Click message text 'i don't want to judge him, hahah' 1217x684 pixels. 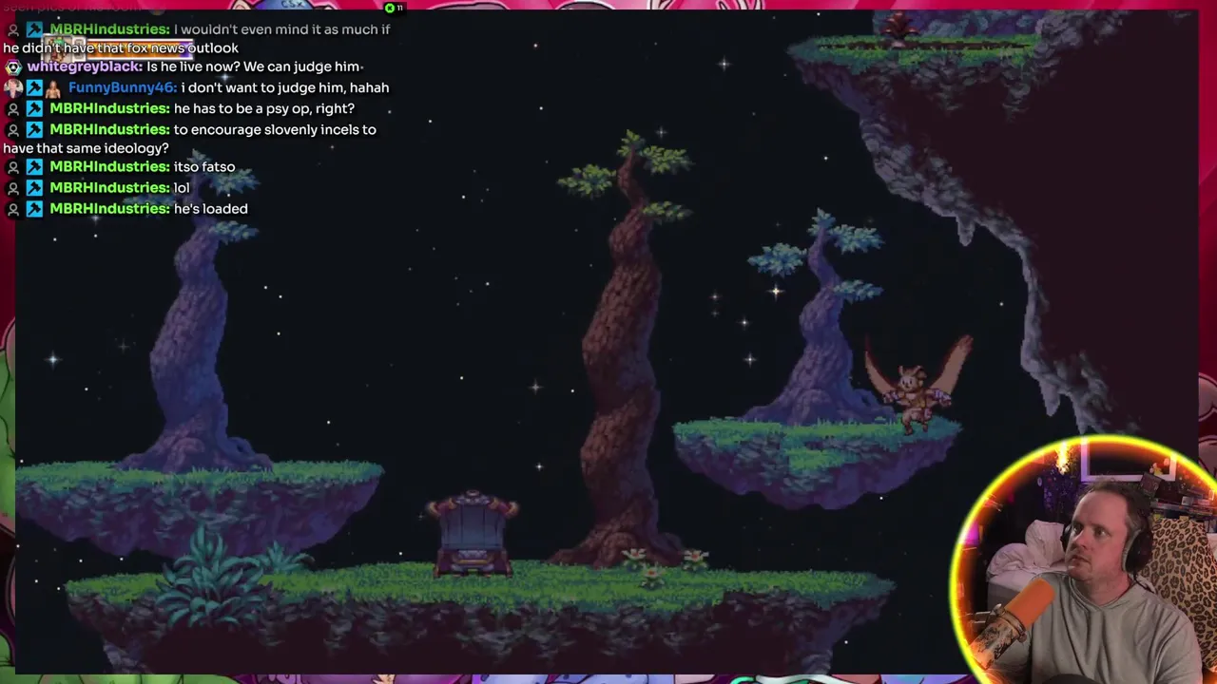285,87
